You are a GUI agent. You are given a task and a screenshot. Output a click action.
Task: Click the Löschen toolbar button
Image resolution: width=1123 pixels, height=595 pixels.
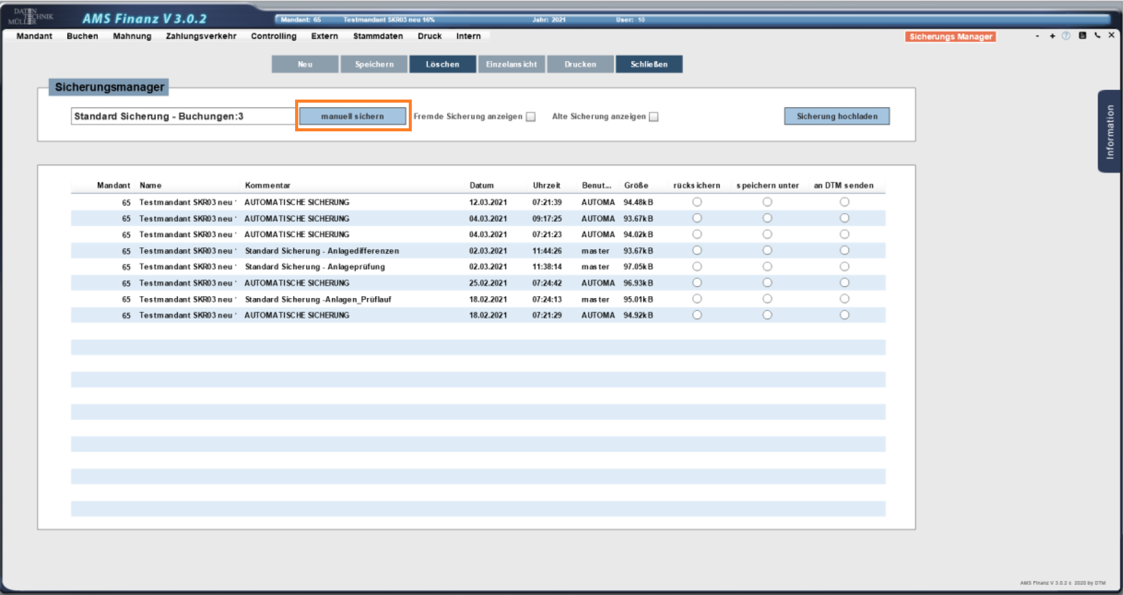pyautogui.click(x=442, y=64)
